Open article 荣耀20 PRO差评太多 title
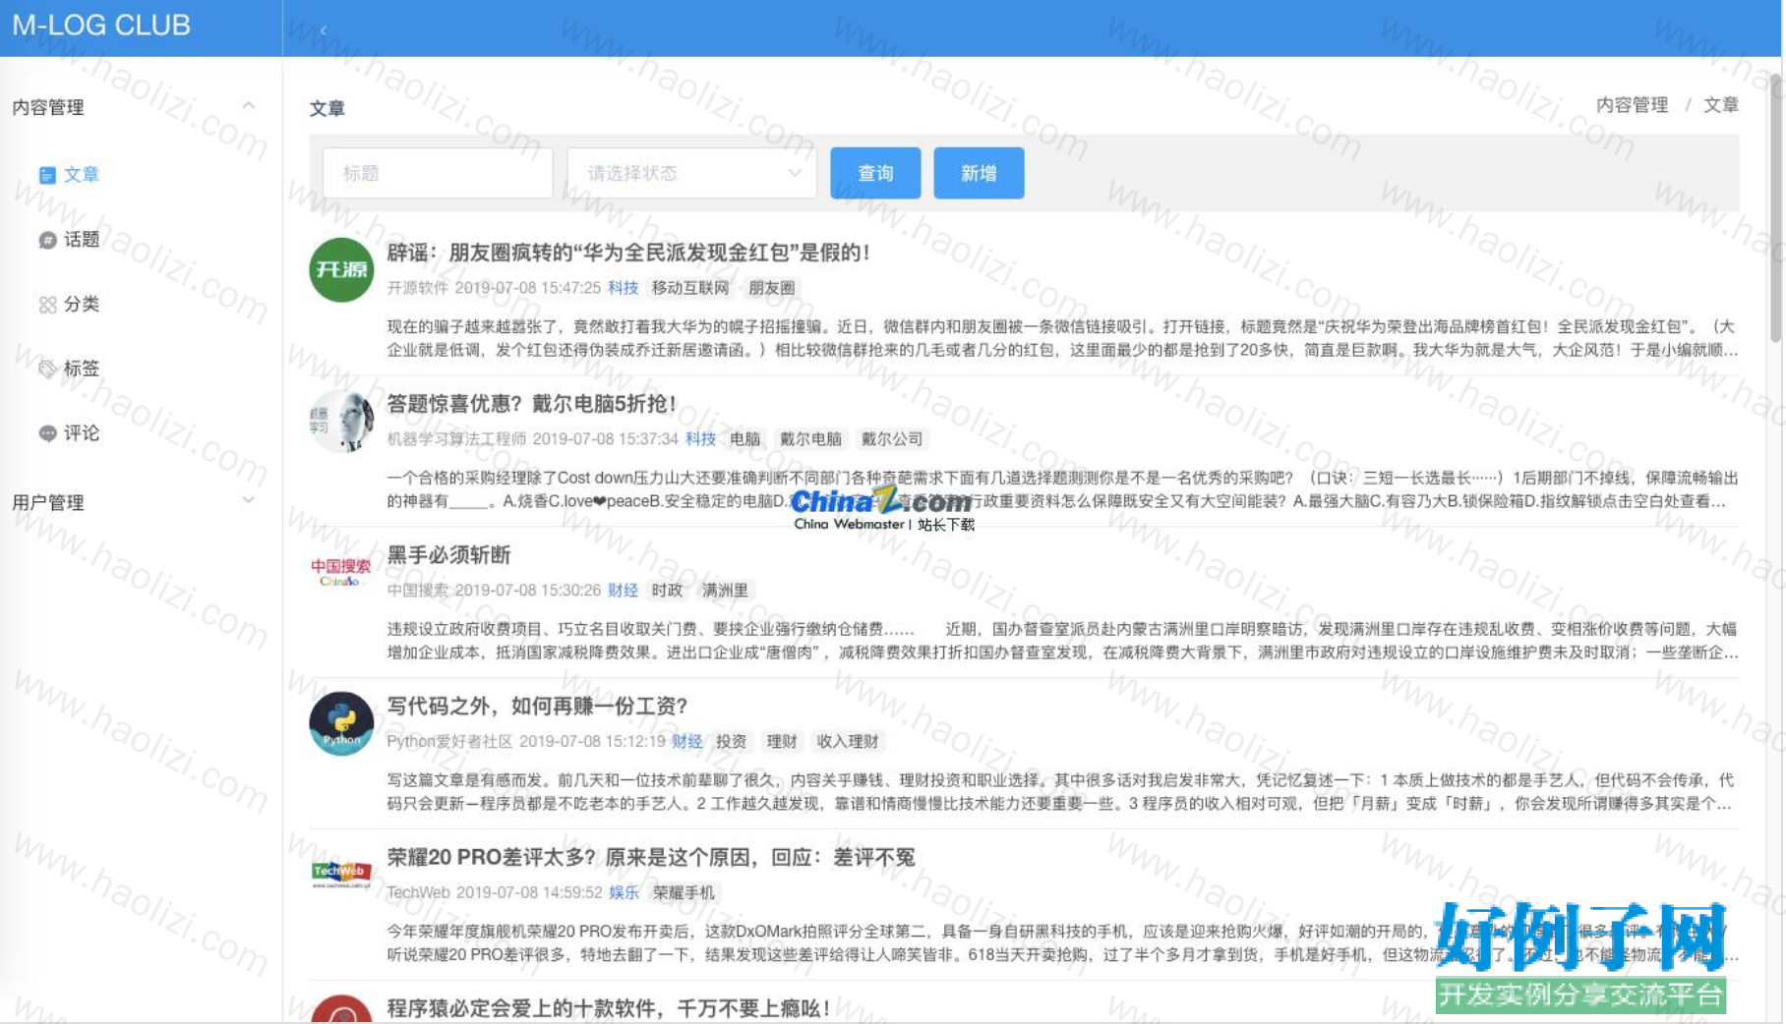Screen dimensions: 1786x1024 651,858
